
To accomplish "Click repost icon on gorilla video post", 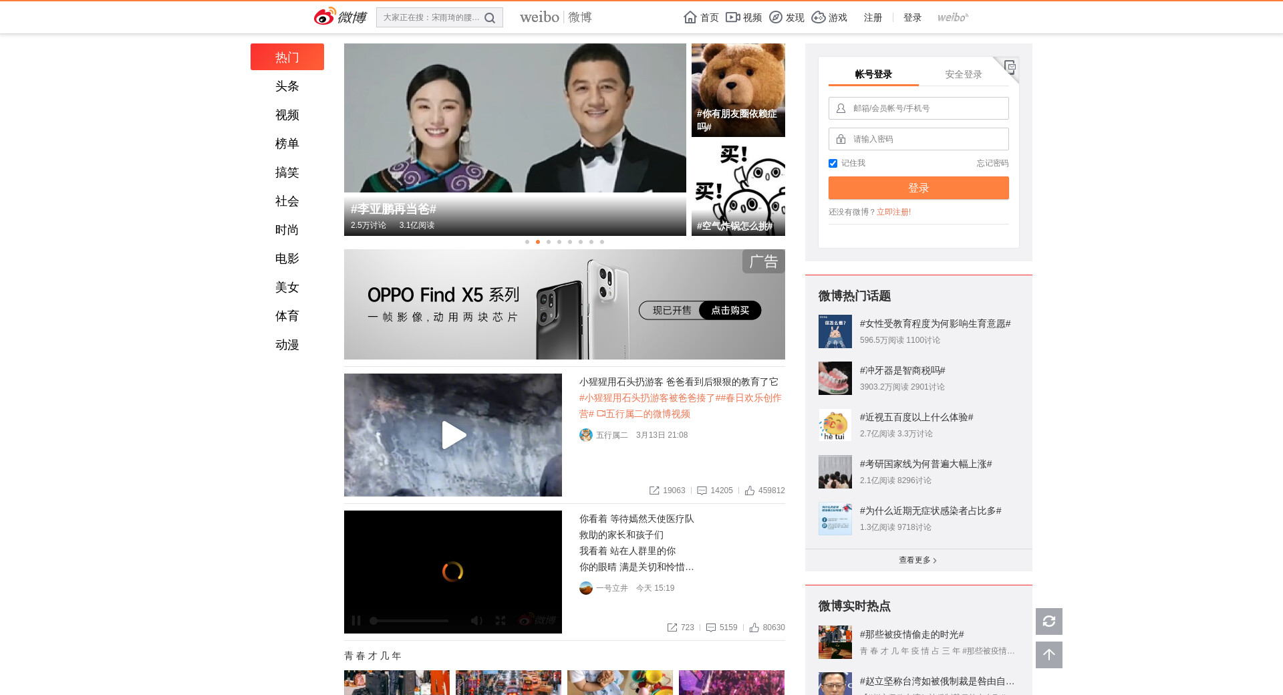I will click(654, 491).
